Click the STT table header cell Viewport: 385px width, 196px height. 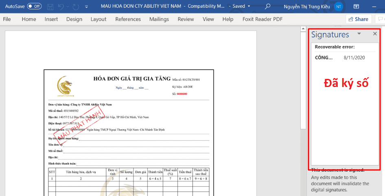(x=52, y=172)
